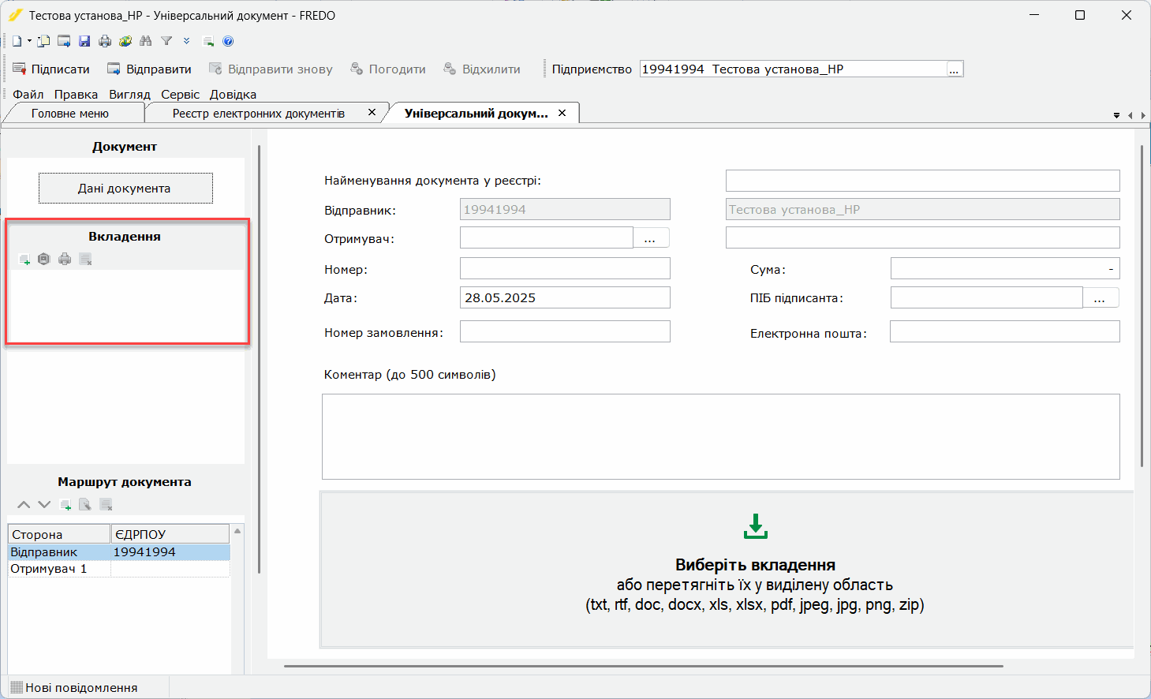
Task: Open the Сервіс menu
Action: (180, 95)
